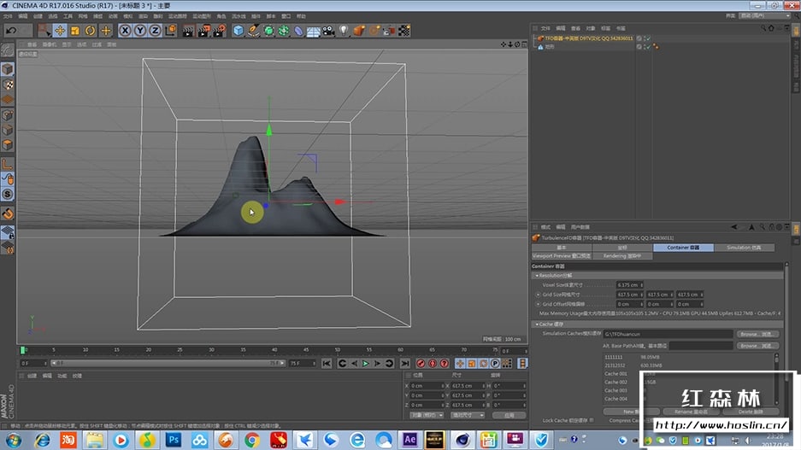Collapse the Resolution section
Screen dimensions: 801x450
pos(537,276)
